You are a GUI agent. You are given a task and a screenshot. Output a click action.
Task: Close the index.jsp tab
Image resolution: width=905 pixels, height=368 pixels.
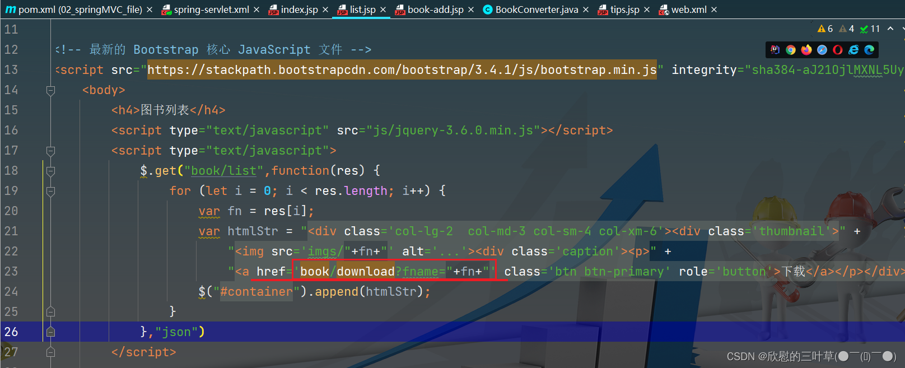pos(325,10)
